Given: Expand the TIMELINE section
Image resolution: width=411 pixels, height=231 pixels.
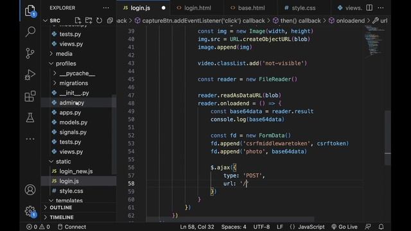Looking at the screenshot, I should click(x=62, y=217).
